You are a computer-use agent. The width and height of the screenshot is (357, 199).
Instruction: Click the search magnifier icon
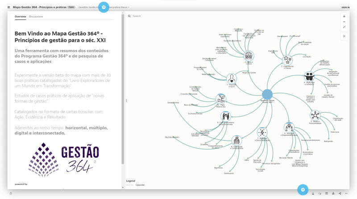(x=129, y=16)
